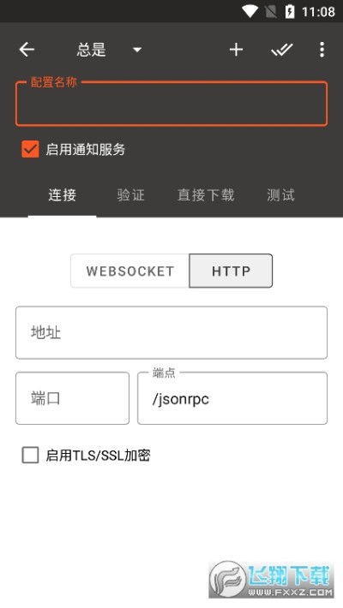Click the 端口 port field
This screenshot has width=343, height=608.
(72, 398)
